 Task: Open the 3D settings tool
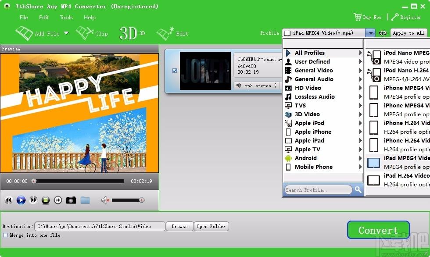[x=132, y=33]
